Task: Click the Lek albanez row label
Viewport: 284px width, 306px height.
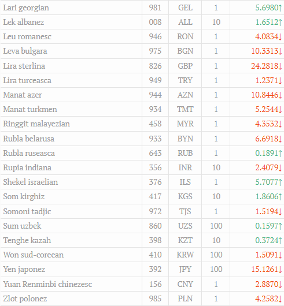Action: (24, 22)
